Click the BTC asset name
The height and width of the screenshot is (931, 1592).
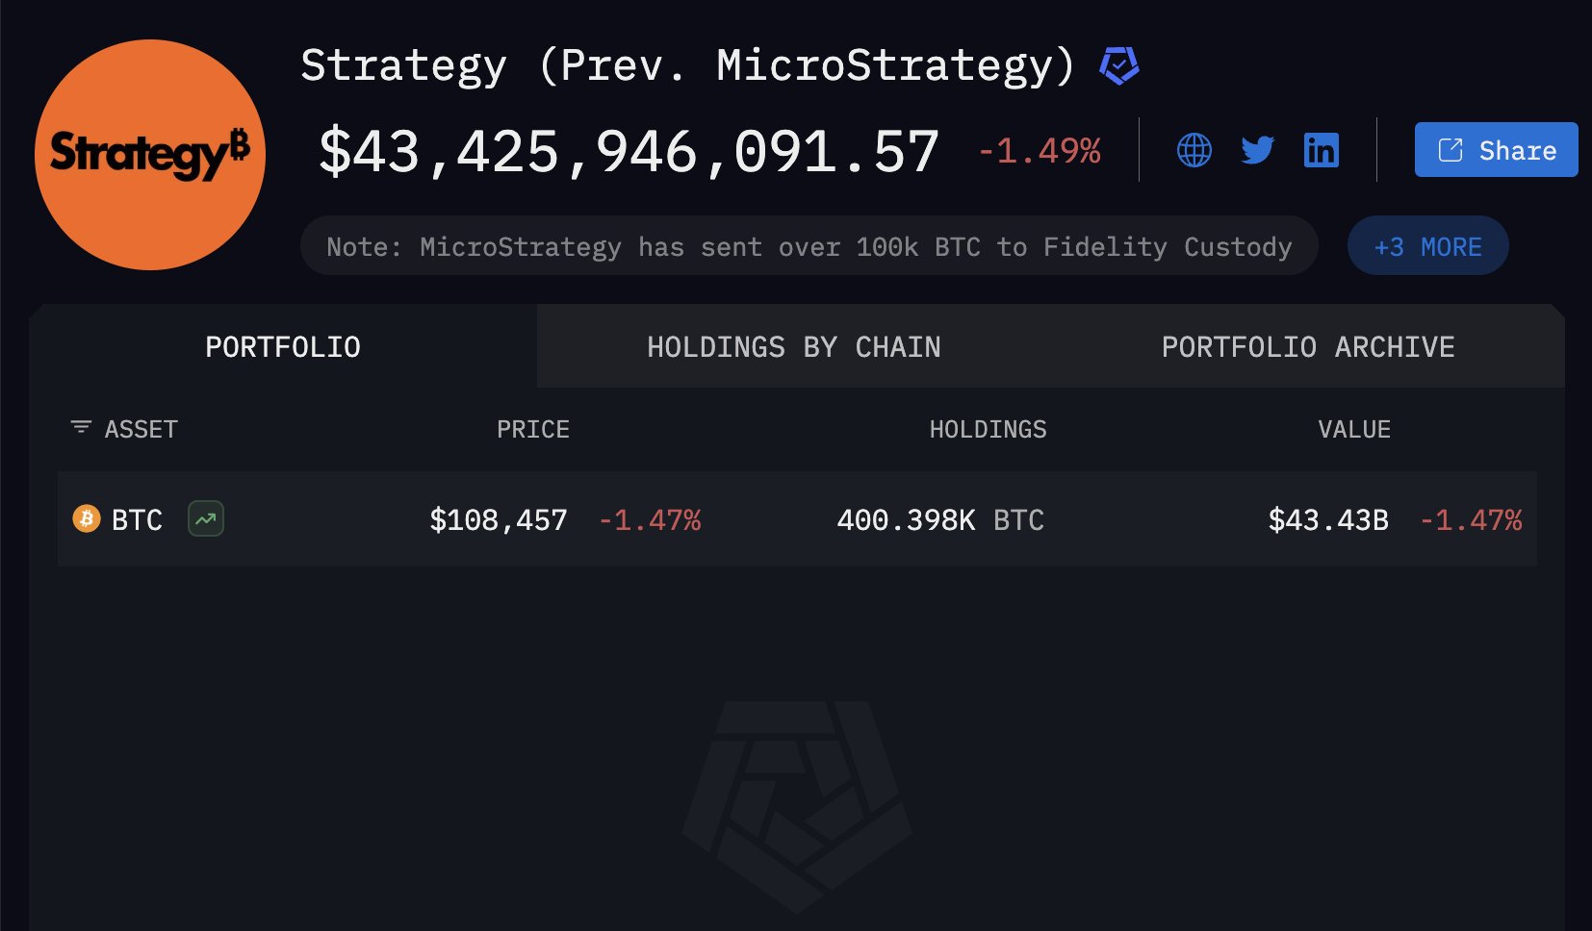137,520
